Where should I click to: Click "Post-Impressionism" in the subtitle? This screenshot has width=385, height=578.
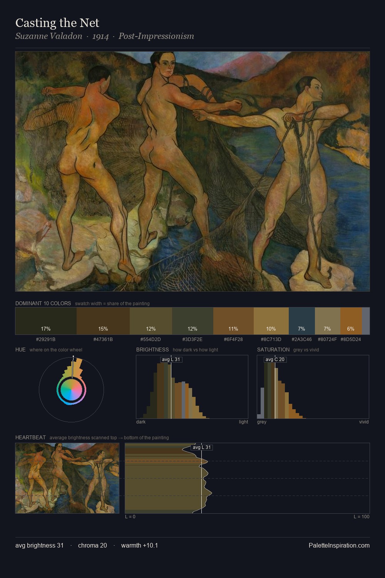coord(156,36)
